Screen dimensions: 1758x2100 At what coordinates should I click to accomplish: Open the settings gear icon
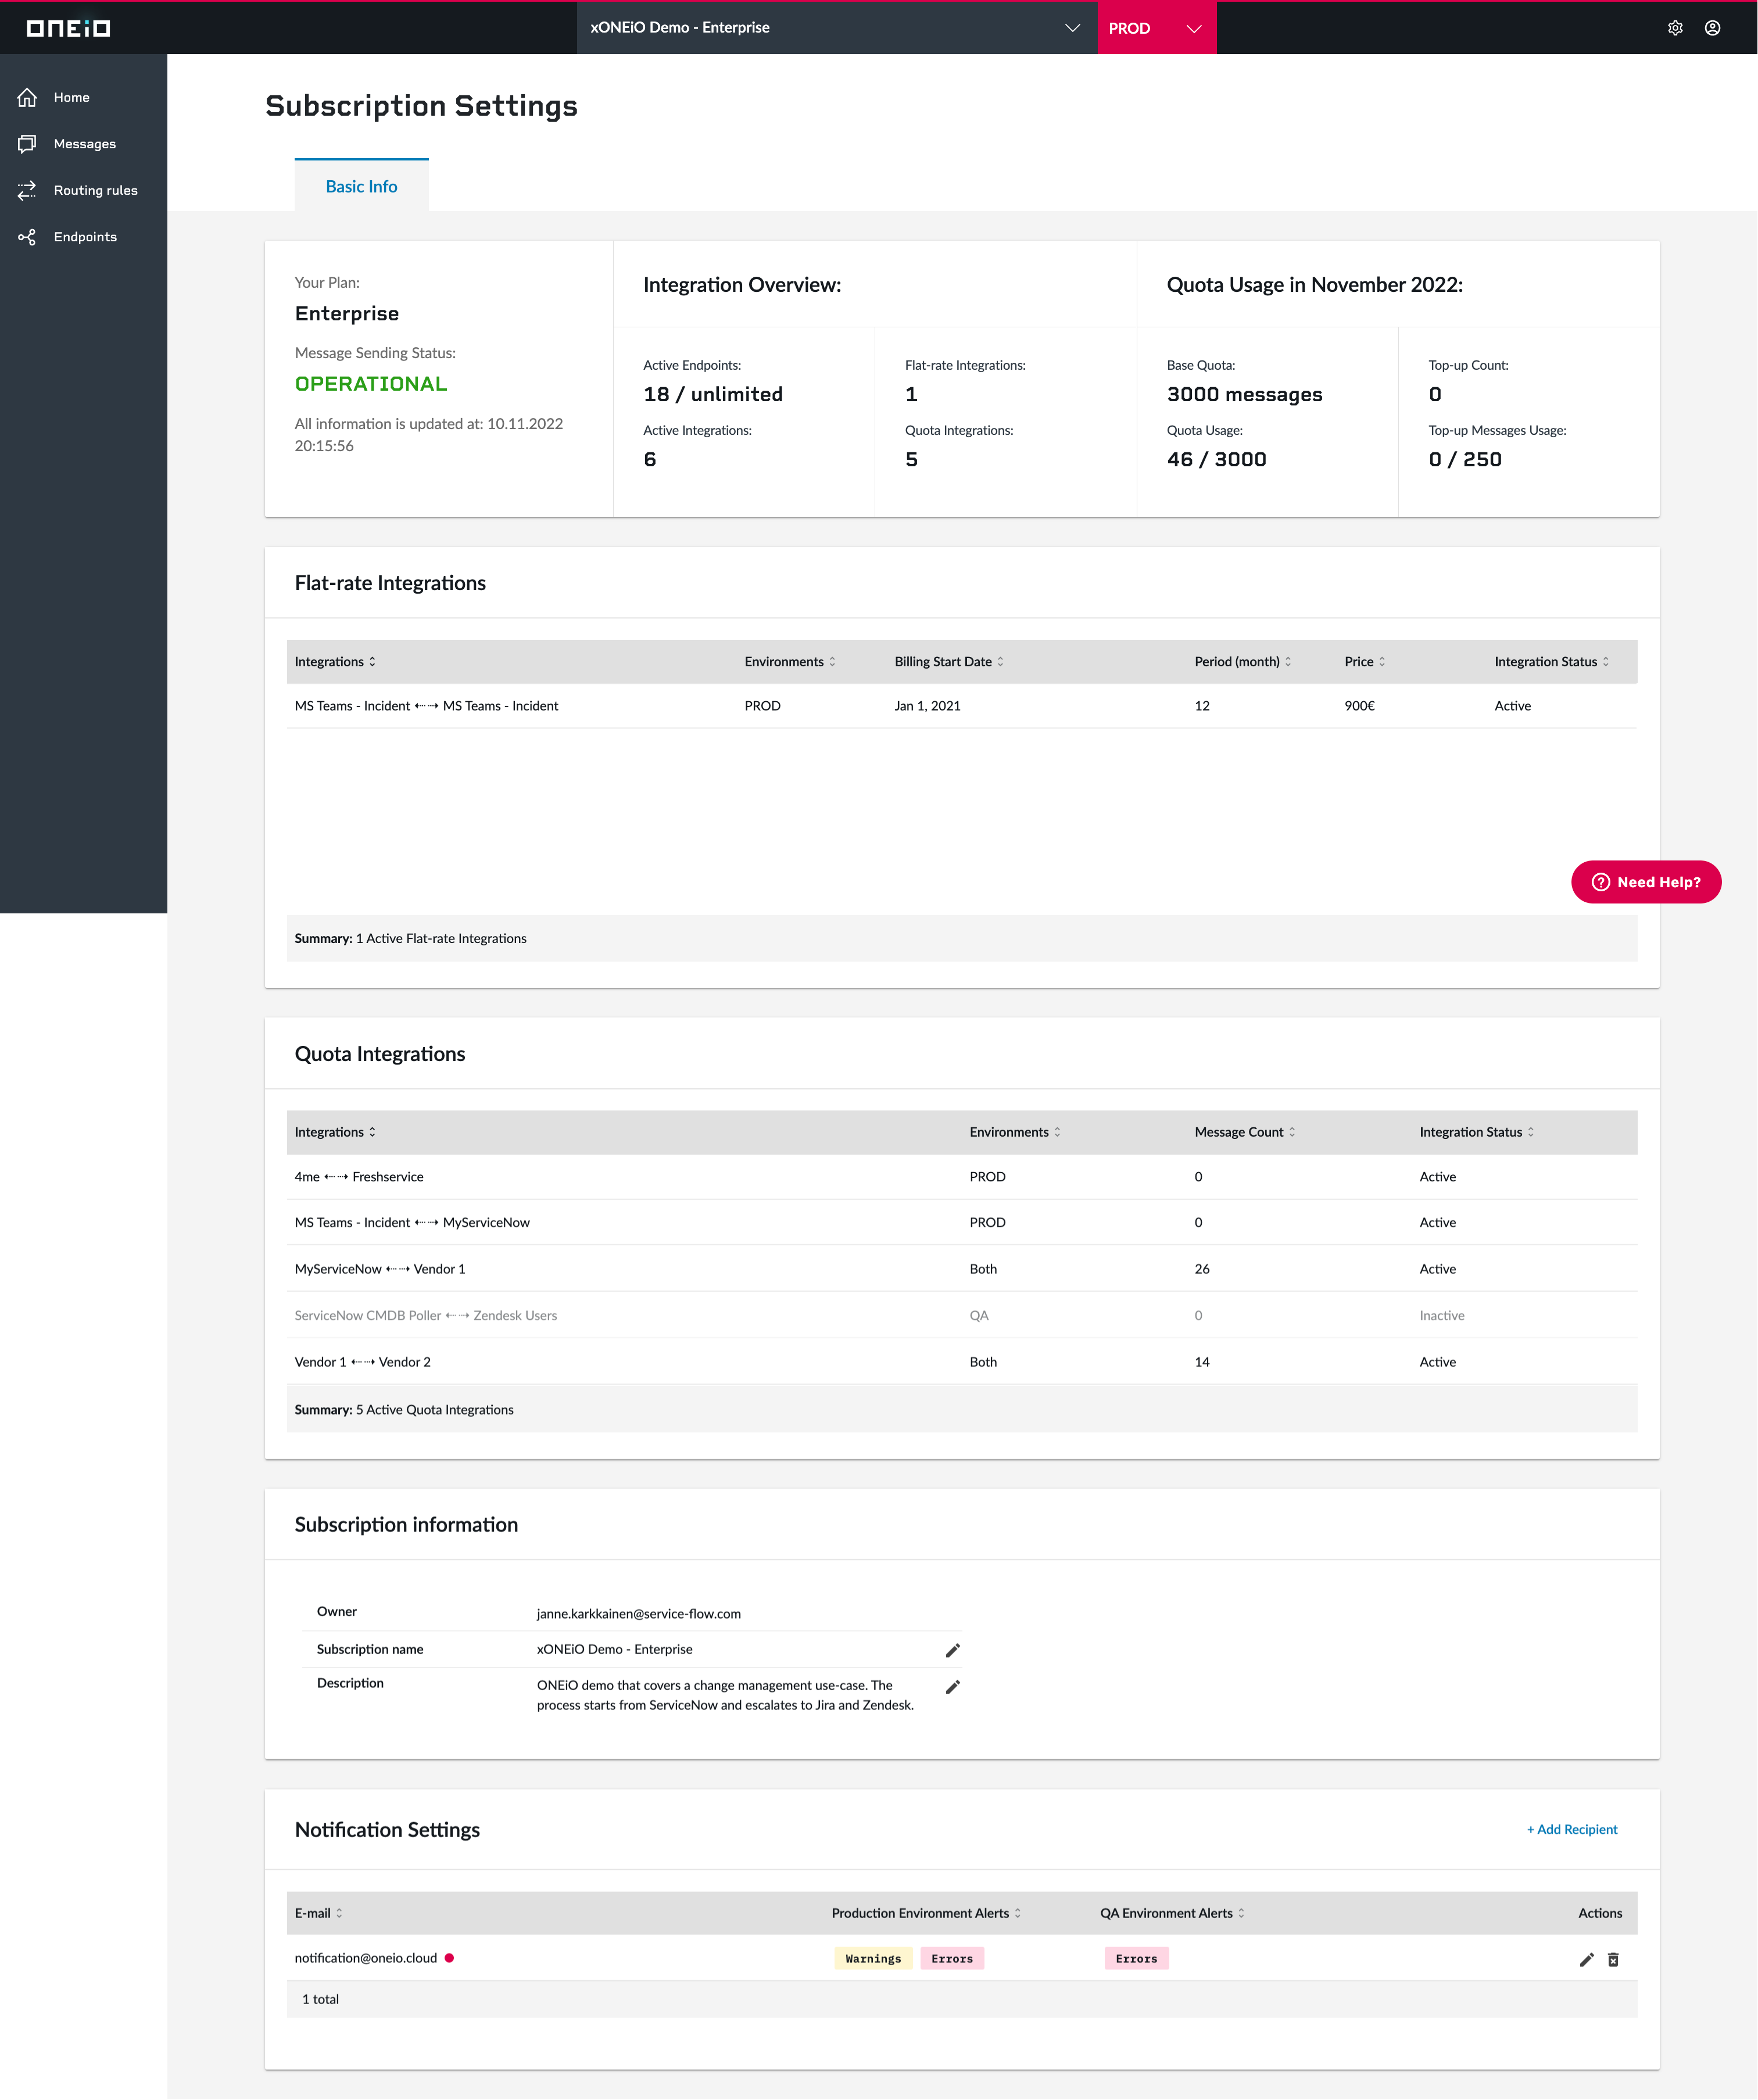(x=1675, y=28)
